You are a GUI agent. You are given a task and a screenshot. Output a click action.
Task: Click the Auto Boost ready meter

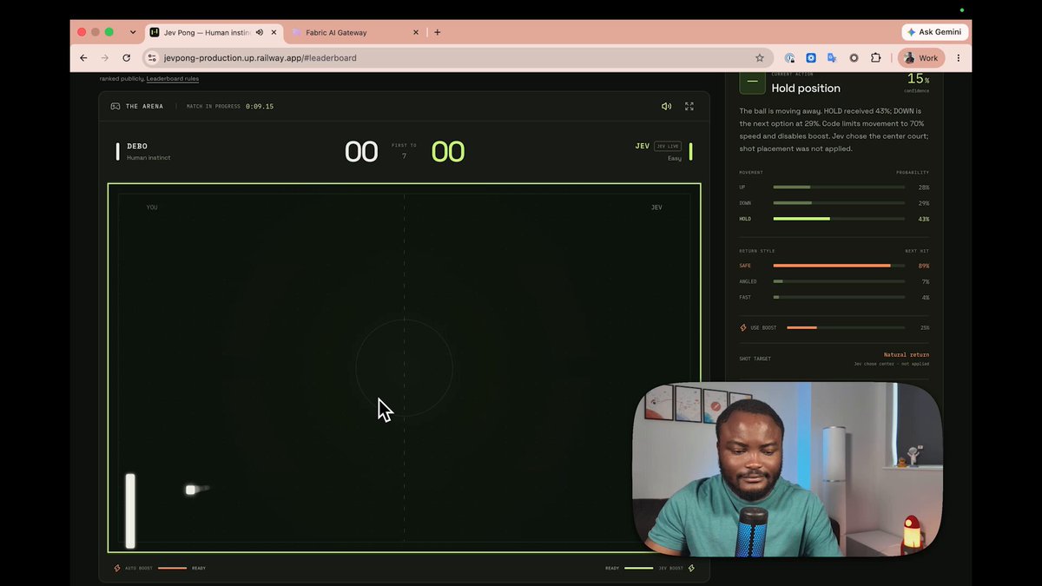173,568
